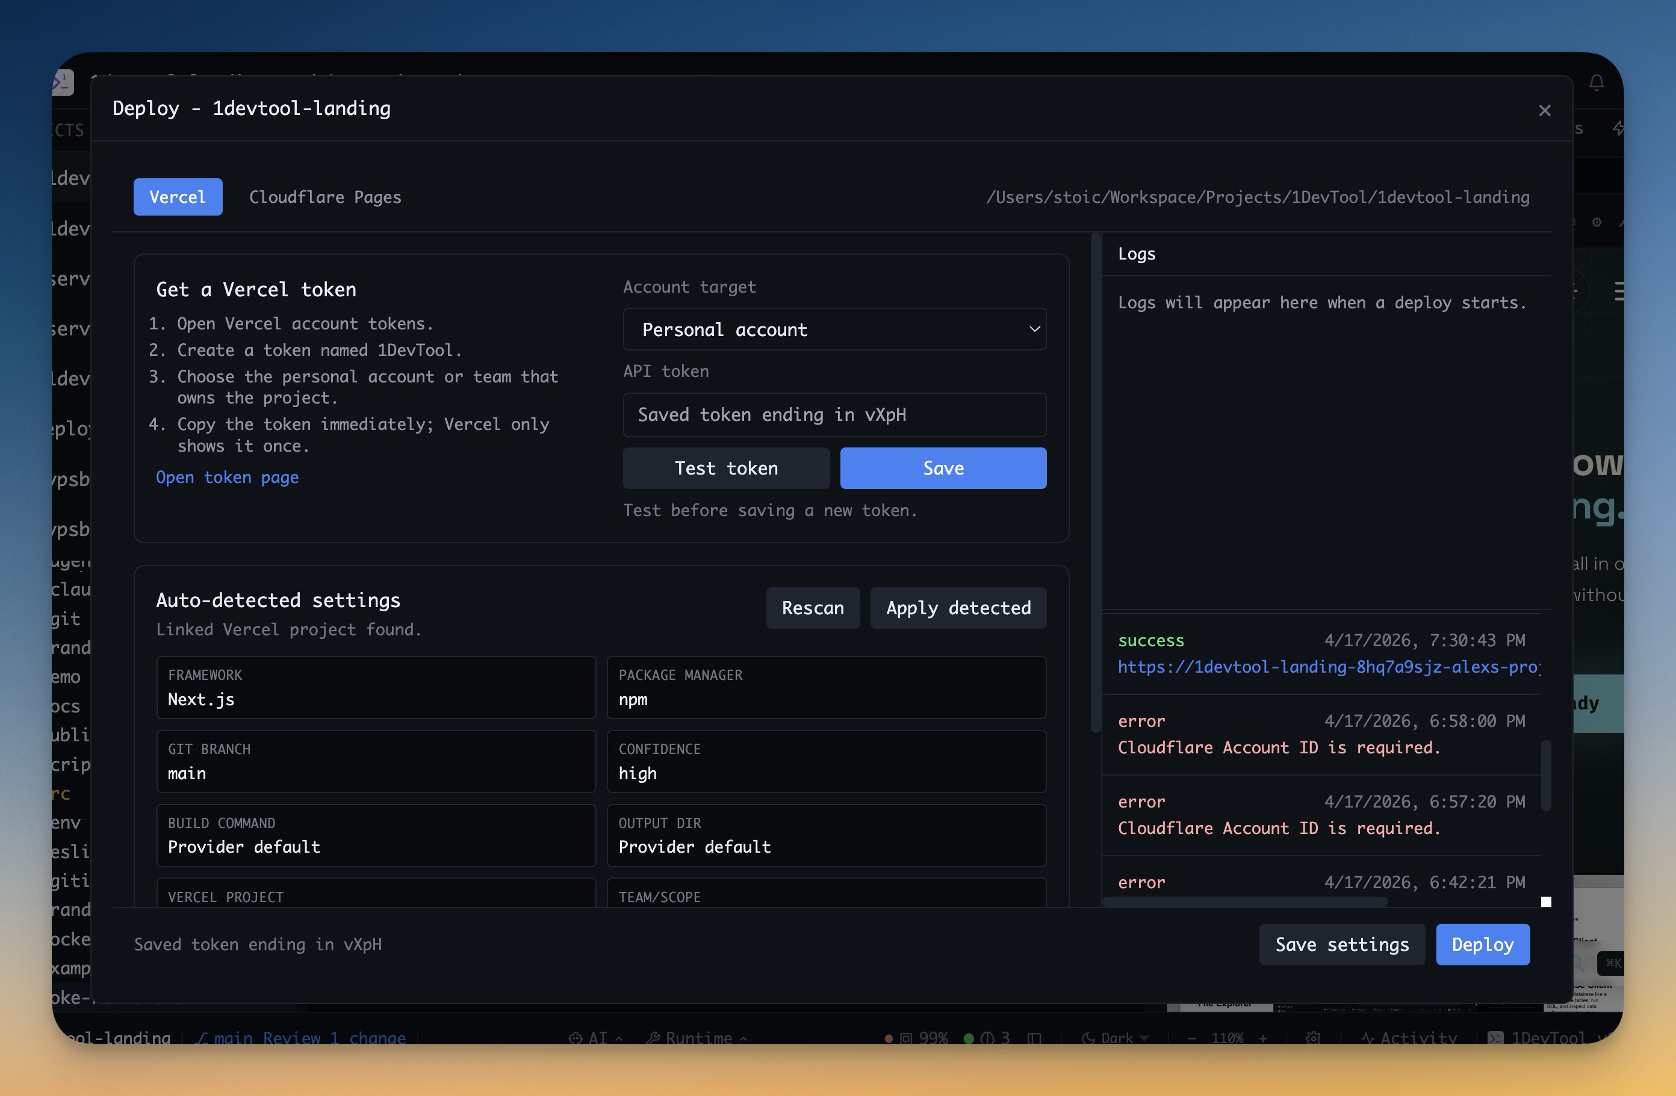This screenshot has width=1676, height=1096.
Task: Switch to the Cloudflare Pages tab
Action: click(x=324, y=198)
